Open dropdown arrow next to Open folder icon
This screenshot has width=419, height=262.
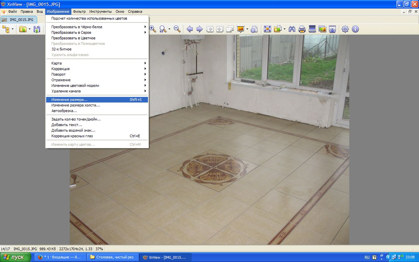[x=30, y=29]
